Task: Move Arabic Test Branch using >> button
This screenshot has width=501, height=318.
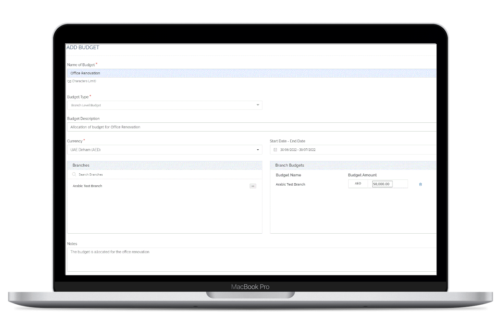Action: coord(253,186)
